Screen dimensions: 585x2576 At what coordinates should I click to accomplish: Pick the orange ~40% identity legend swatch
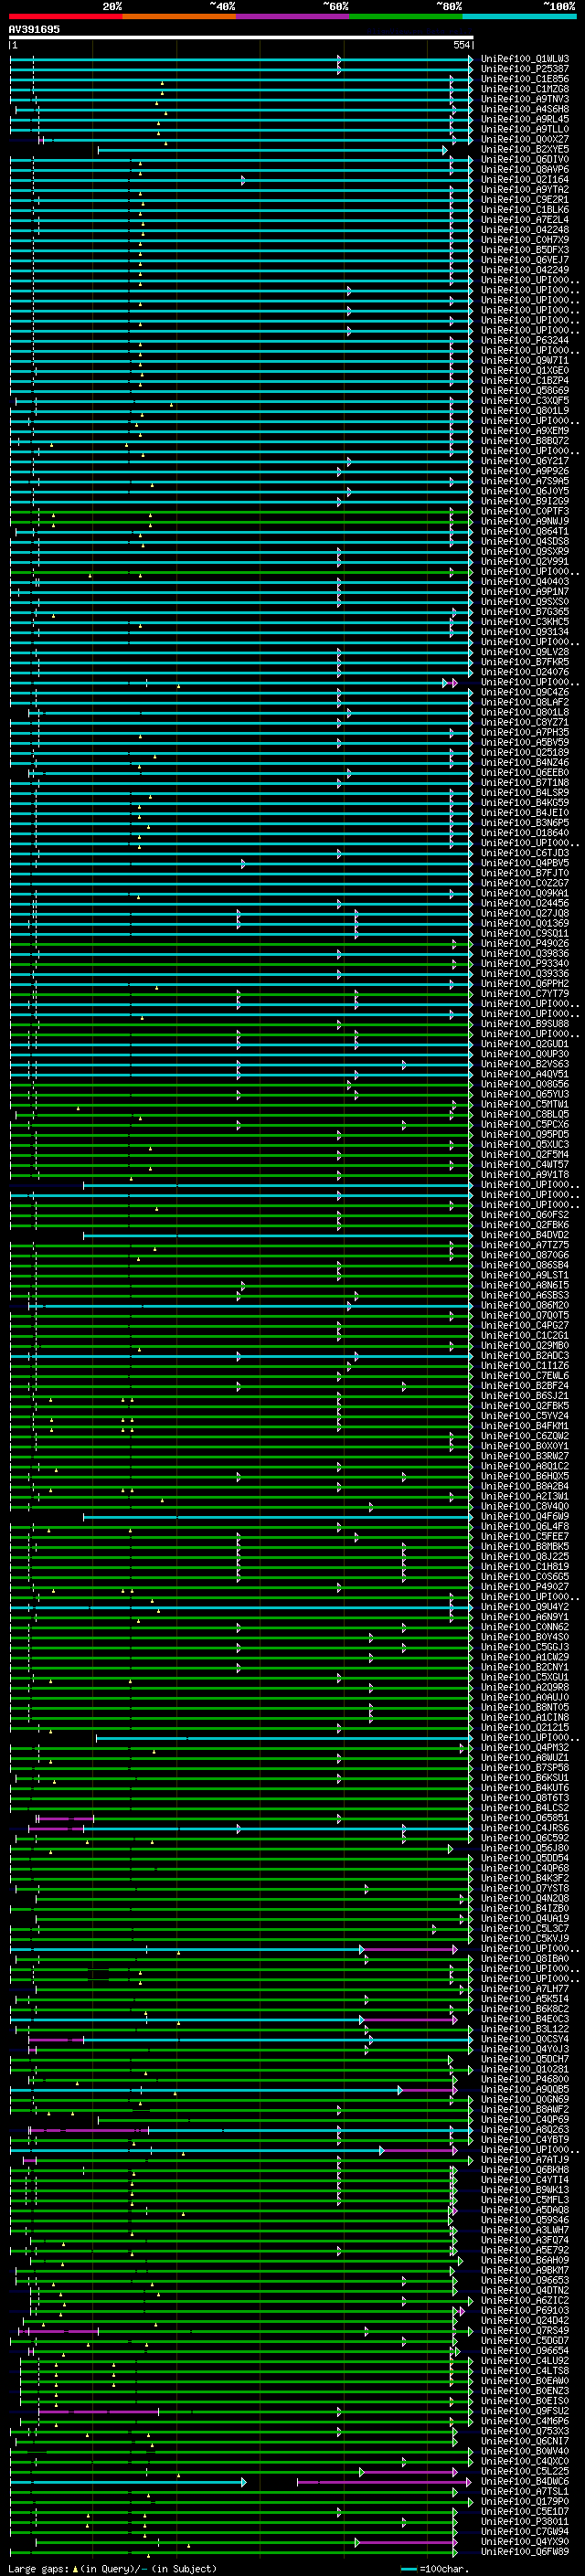click(x=180, y=16)
